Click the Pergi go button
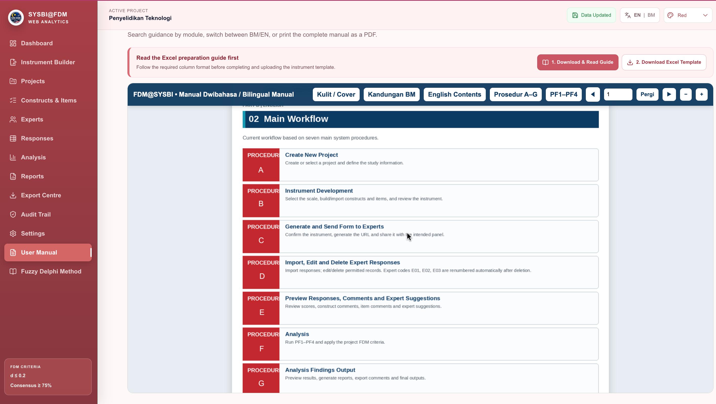Viewport: 716px width, 404px height. (647, 94)
